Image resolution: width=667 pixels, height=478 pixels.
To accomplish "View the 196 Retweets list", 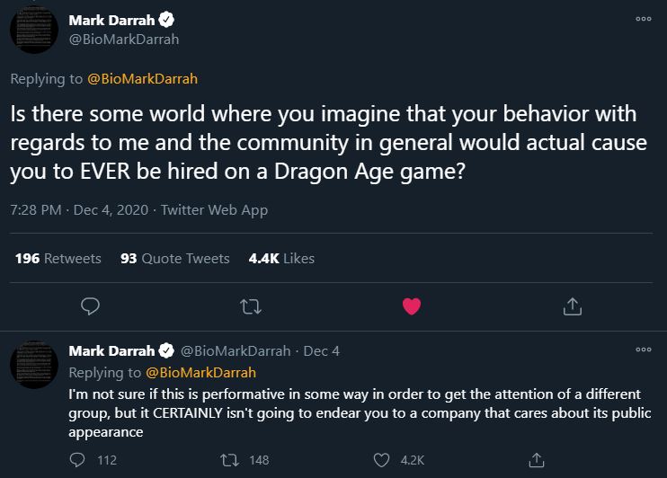I will click(58, 258).
